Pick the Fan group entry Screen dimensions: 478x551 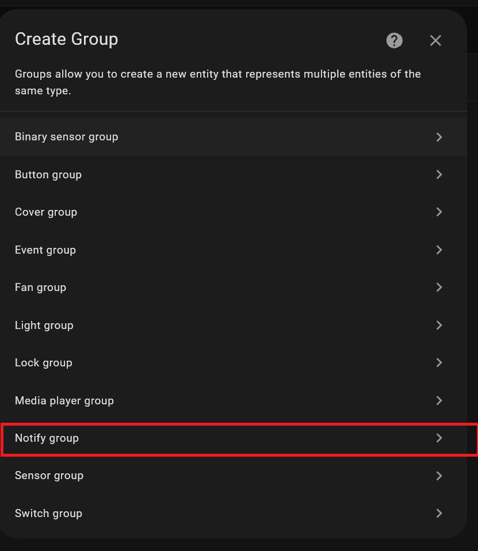(41, 287)
